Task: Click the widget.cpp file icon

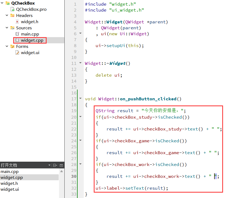Action: [x=17, y=40]
